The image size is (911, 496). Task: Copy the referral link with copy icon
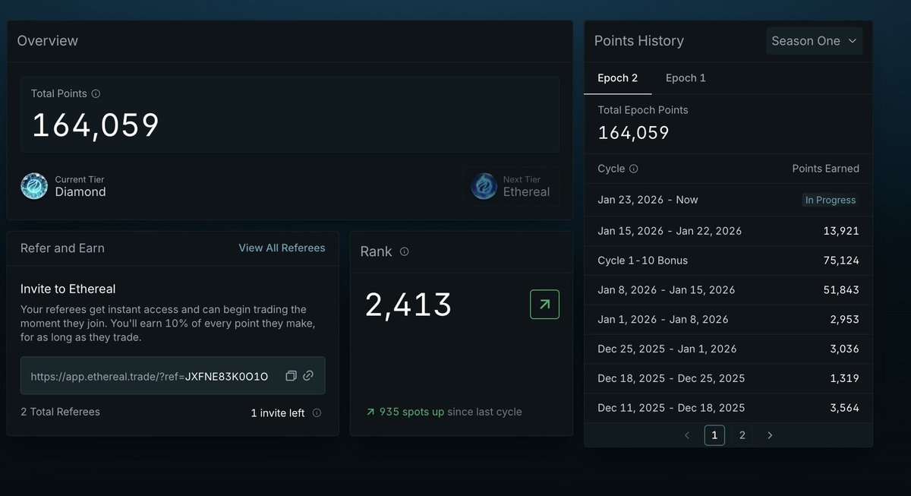pyautogui.click(x=291, y=376)
